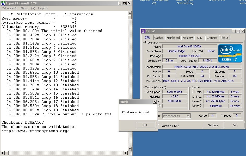
Task: Click the L1 Data value '4 x 32 KBytes'
Action: pos(216,92)
